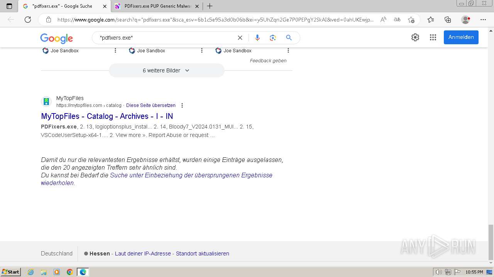Click the browser back arrow
The height and width of the screenshot is (277, 494).
[x=11, y=20]
